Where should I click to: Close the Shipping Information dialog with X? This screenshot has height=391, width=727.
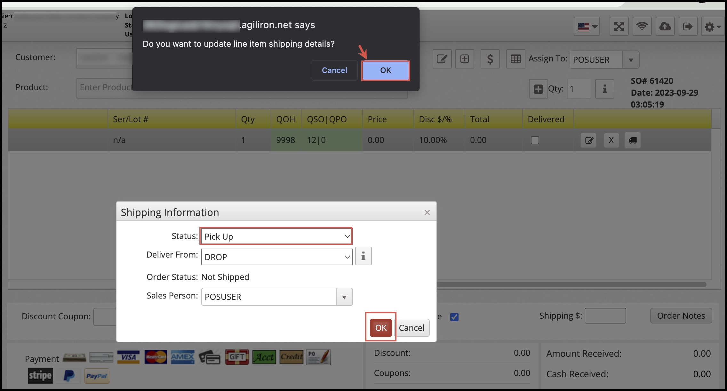(427, 212)
